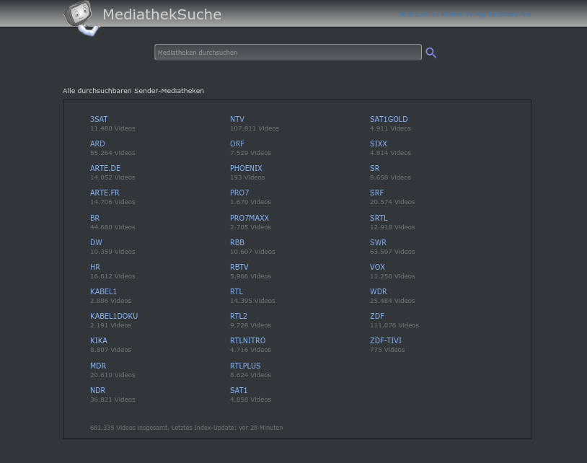Screen dimensions: 587x463
Task: Focus the Mediatheken durchsuchen search field
Action: (x=288, y=53)
